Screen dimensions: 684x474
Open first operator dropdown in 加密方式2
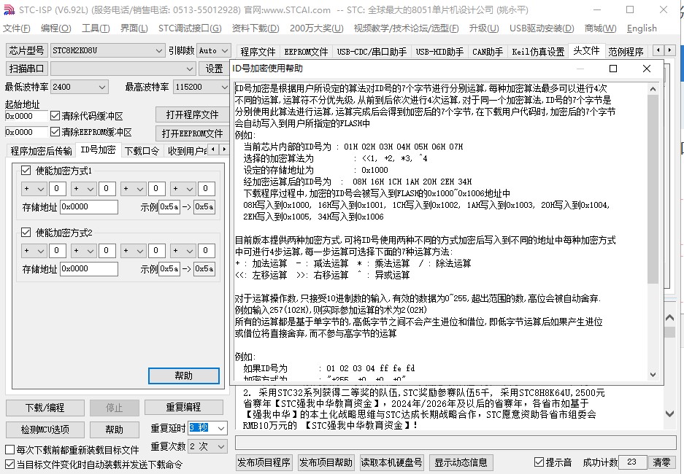click(34, 251)
